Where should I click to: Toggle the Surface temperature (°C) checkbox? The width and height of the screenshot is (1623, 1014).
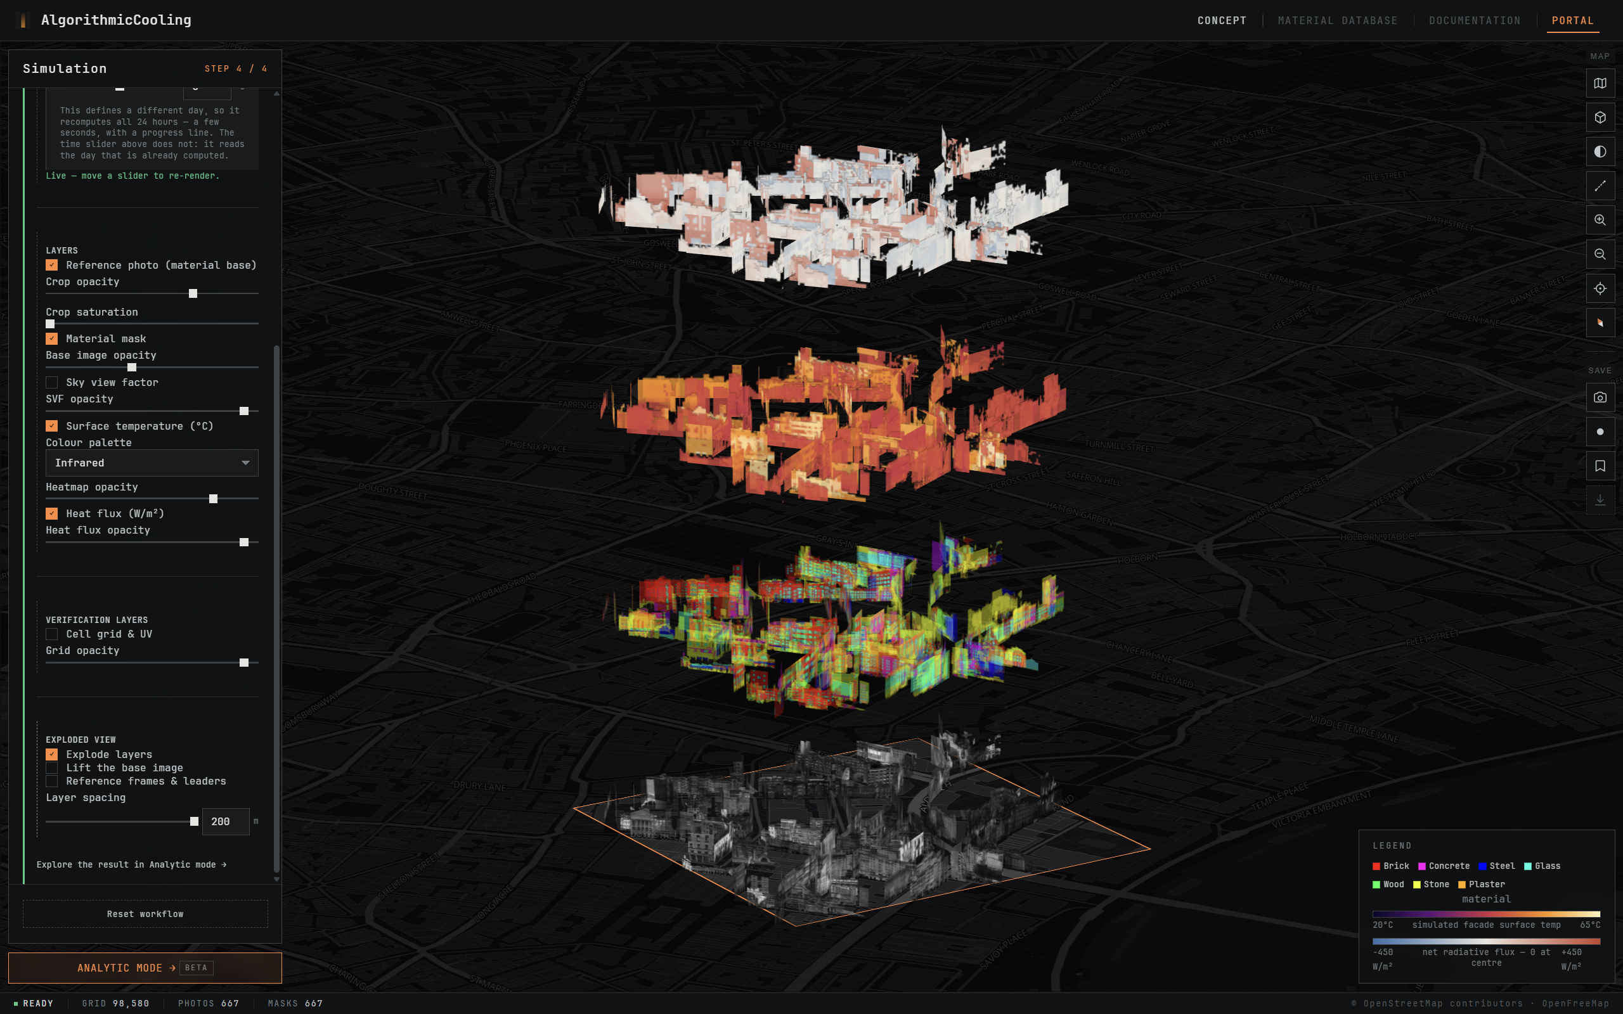pos(51,426)
